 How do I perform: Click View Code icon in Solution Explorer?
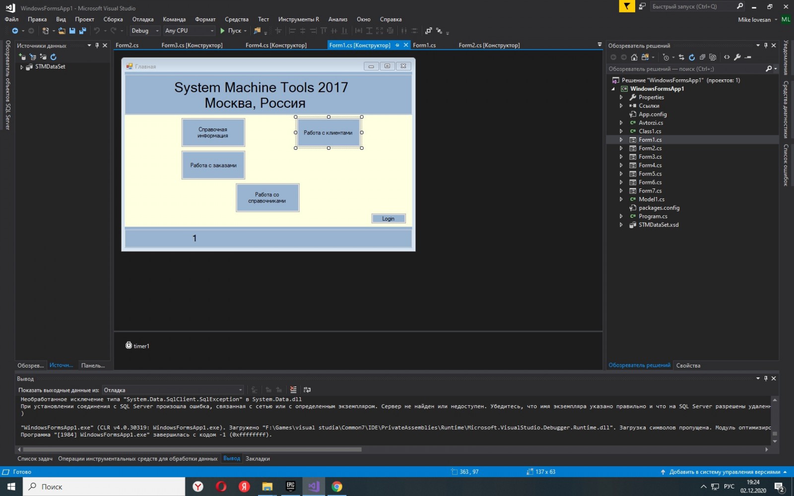coord(727,57)
